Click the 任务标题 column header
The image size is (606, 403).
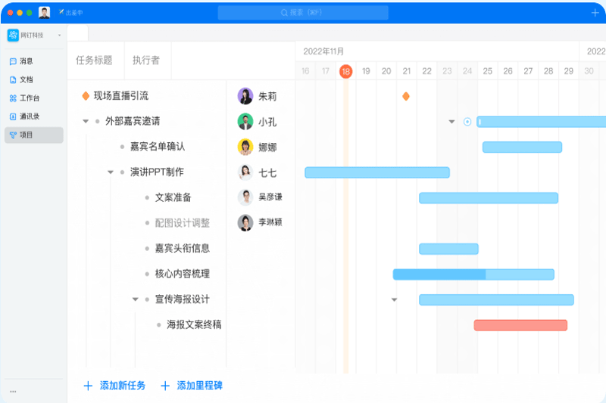94,60
